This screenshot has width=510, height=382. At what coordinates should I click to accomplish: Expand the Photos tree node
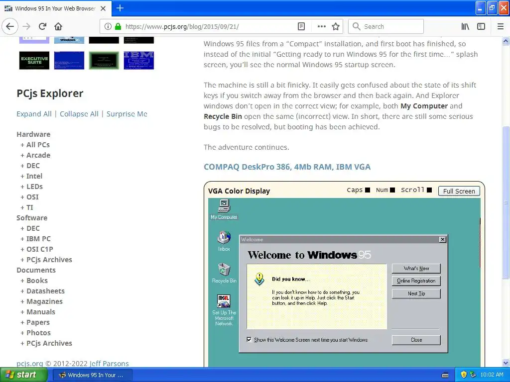point(35,333)
